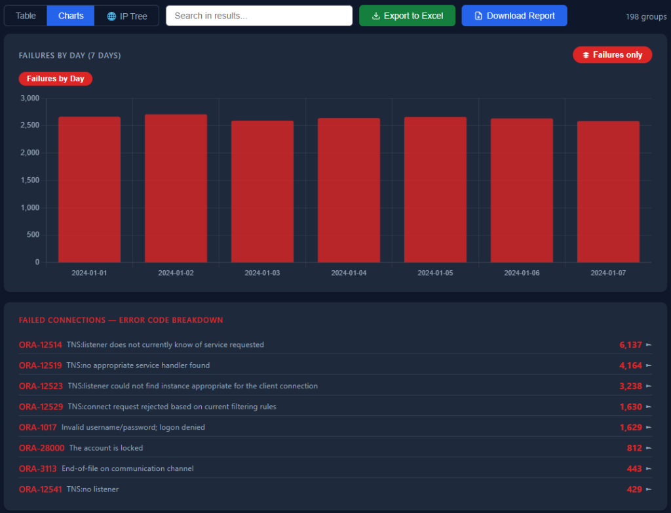Click the 4,164 failure count

(630, 365)
